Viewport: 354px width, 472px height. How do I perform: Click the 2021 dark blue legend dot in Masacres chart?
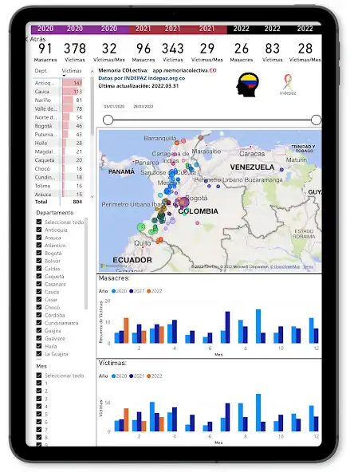(x=132, y=291)
